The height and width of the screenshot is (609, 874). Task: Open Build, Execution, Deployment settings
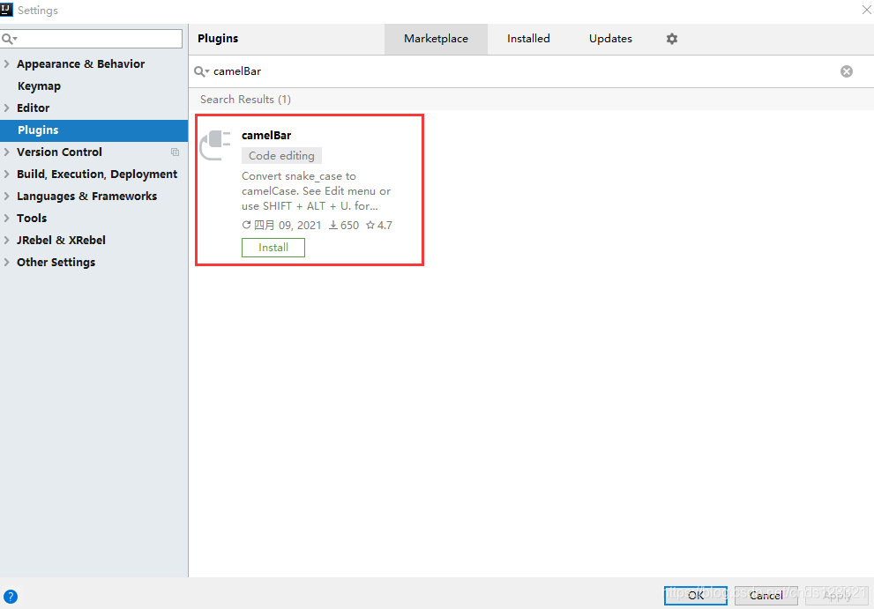(97, 175)
